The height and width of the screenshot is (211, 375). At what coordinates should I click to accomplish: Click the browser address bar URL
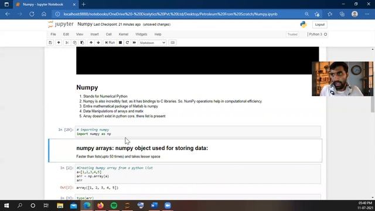coord(171,14)
